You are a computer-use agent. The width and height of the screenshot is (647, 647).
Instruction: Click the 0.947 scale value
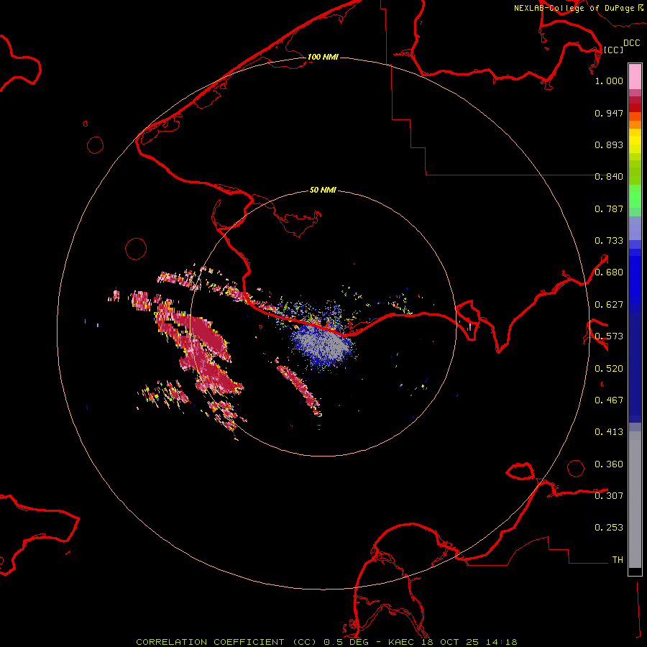click(x=609, y=113)
